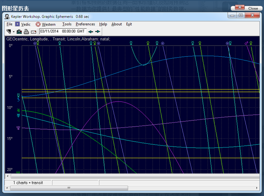Click the Kepler icon in title bar

pyautogui.click(x=8, y=16)
